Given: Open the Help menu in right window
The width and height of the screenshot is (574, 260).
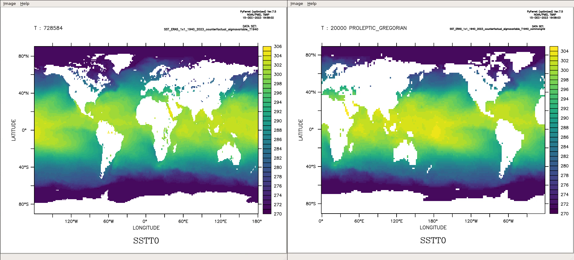Looking at the screenshot, I should (312, 4).
